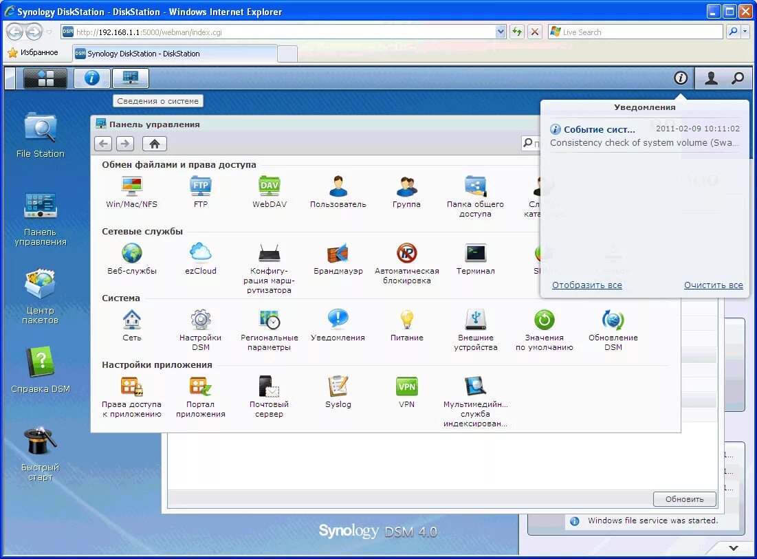Click the browser forward button

(34, 32)
